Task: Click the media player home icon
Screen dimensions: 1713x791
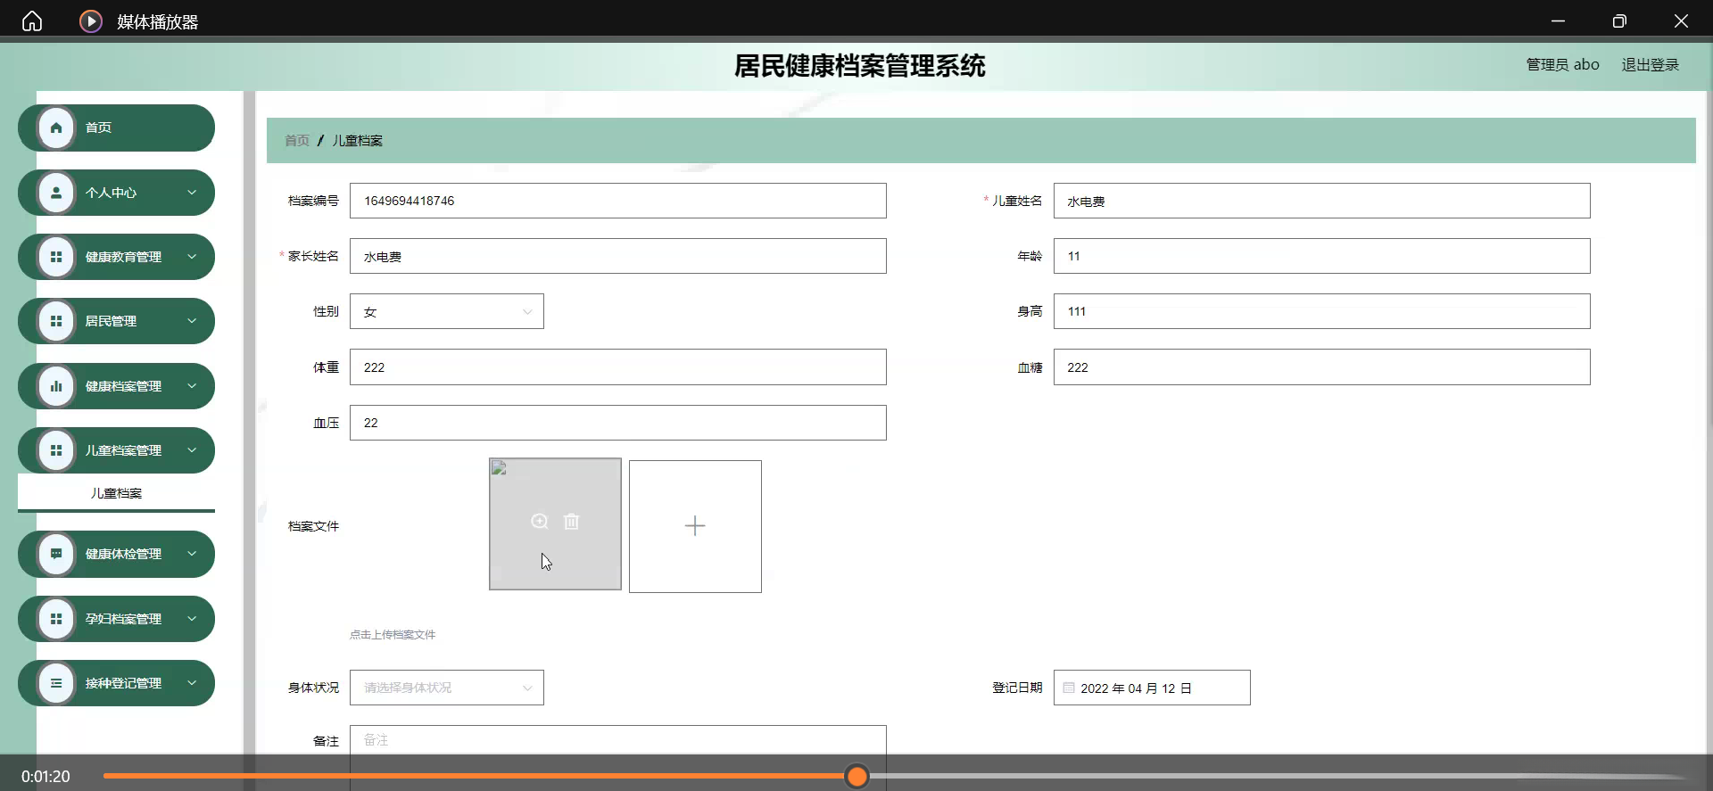Action: pos(32,21)
